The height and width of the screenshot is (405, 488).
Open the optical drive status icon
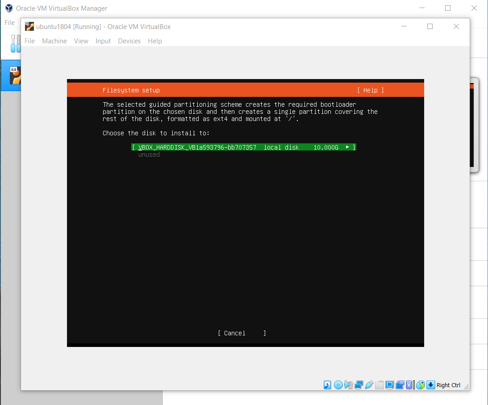tap(338, 385)
